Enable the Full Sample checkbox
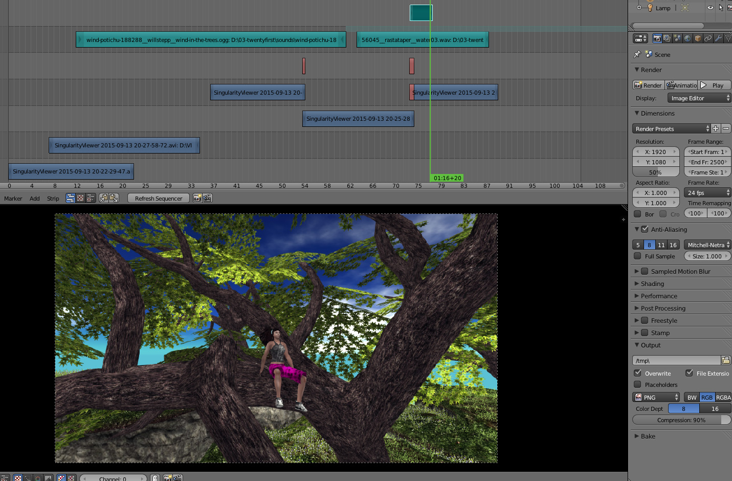The width and height of the screenshot is (732, 481). coord(637,256)
